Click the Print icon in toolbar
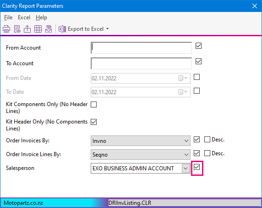The height and width of the screenshot is (208, 262). tap(6, 29)
